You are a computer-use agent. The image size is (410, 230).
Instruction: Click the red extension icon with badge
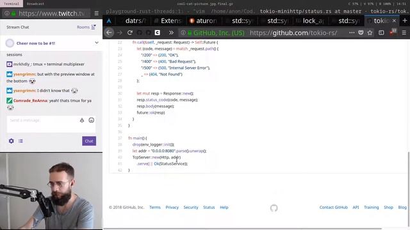coord(393,33)
